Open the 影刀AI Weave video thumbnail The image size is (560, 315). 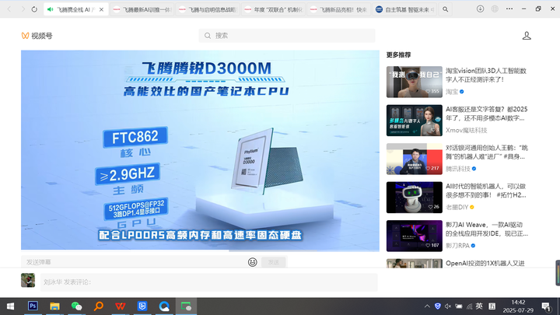(x=415, y=236)
